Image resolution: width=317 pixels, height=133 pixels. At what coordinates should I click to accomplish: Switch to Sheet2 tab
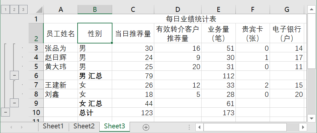84,126
